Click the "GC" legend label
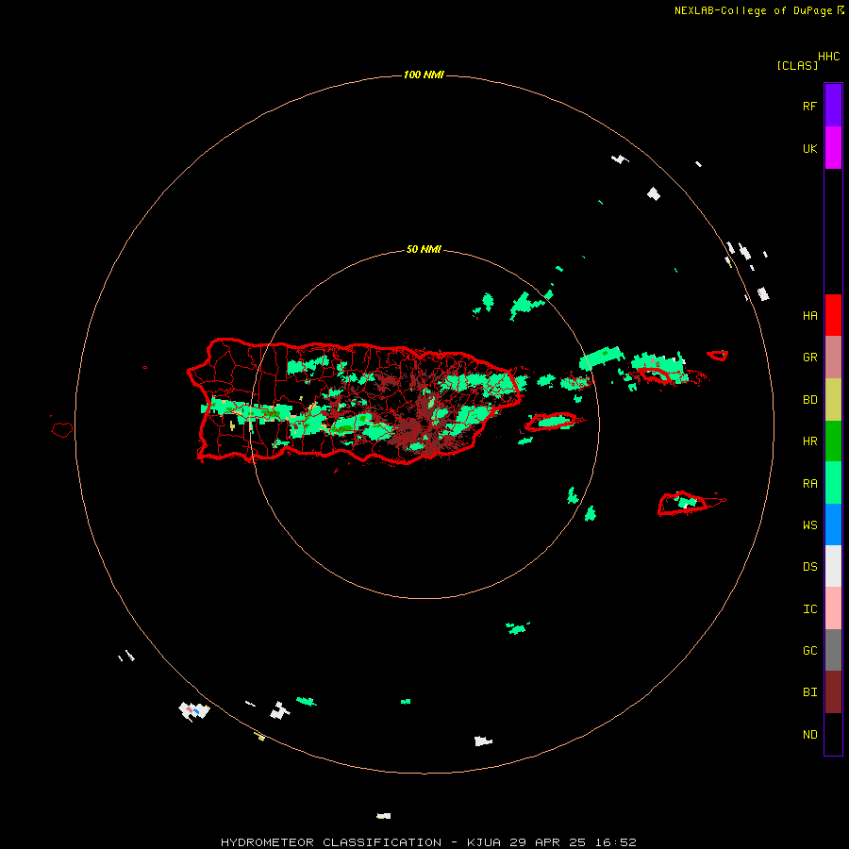 coord(809,651)
